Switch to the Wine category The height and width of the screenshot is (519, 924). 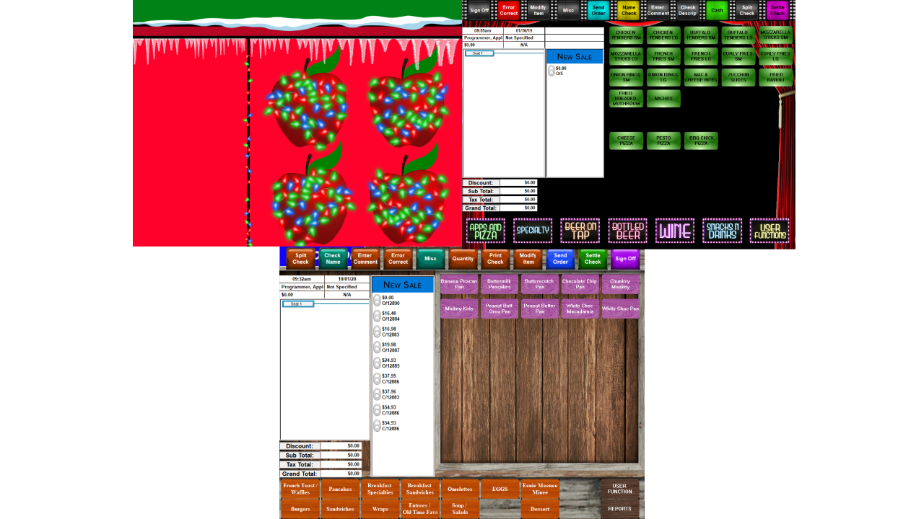click(674, 231)
